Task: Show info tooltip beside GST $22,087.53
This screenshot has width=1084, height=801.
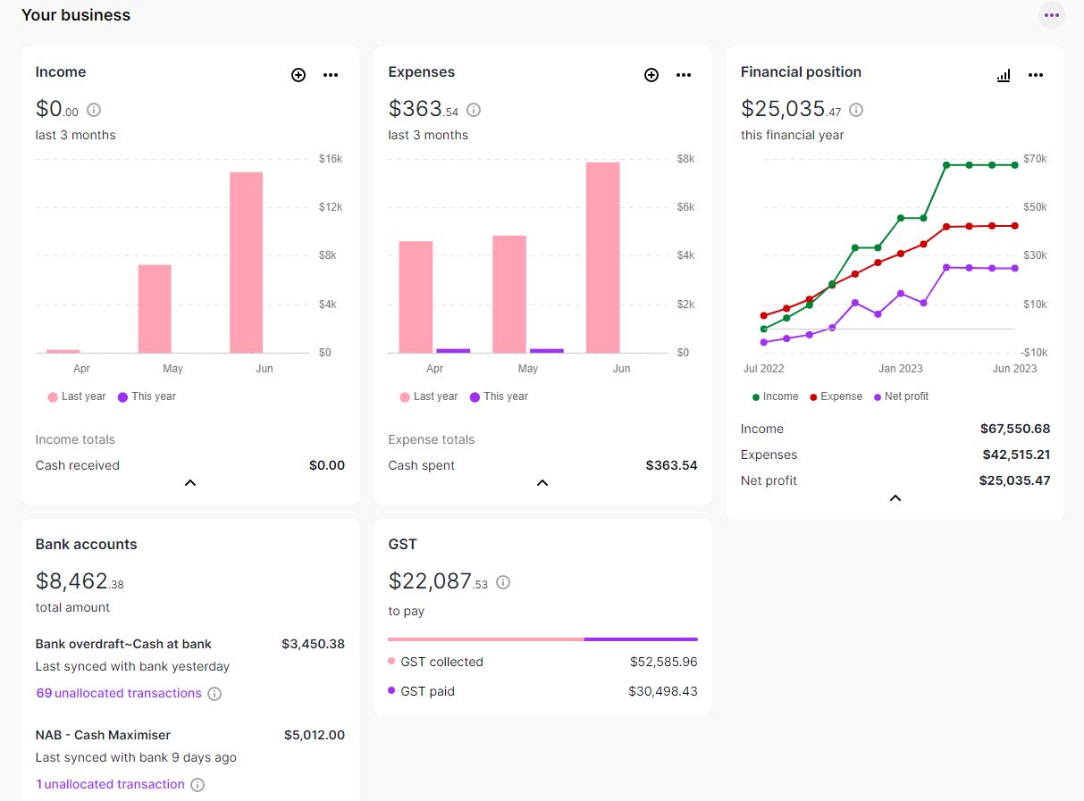Action: (503, 582)
